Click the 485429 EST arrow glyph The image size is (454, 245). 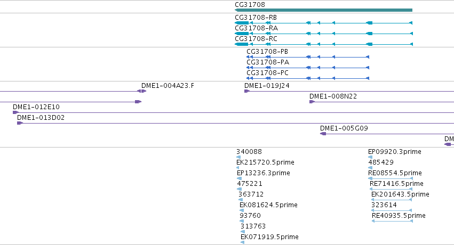(x=370, y=168)
